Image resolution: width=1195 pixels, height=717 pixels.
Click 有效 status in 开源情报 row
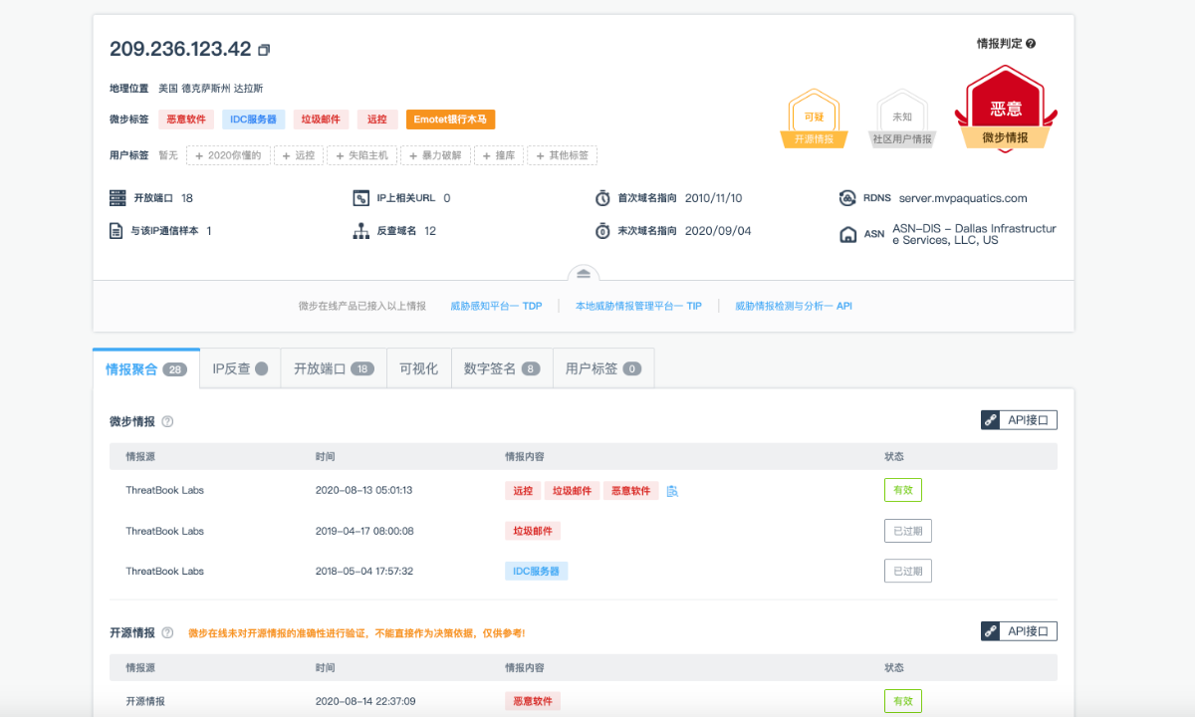(x=903, y=701)
